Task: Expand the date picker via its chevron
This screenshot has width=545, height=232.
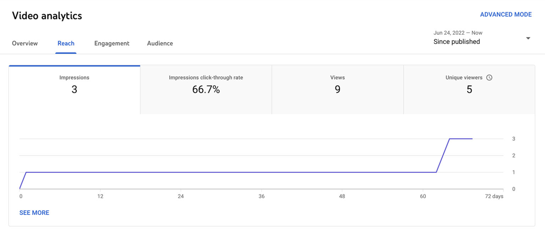Action: (528, 37)
